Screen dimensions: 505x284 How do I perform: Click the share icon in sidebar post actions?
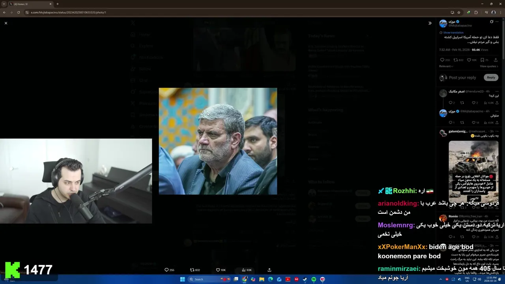(496, 60)
